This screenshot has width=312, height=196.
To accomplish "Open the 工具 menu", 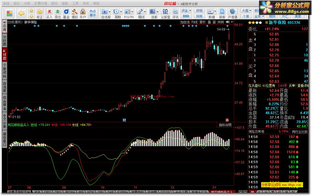I will (x=75, y=4).
